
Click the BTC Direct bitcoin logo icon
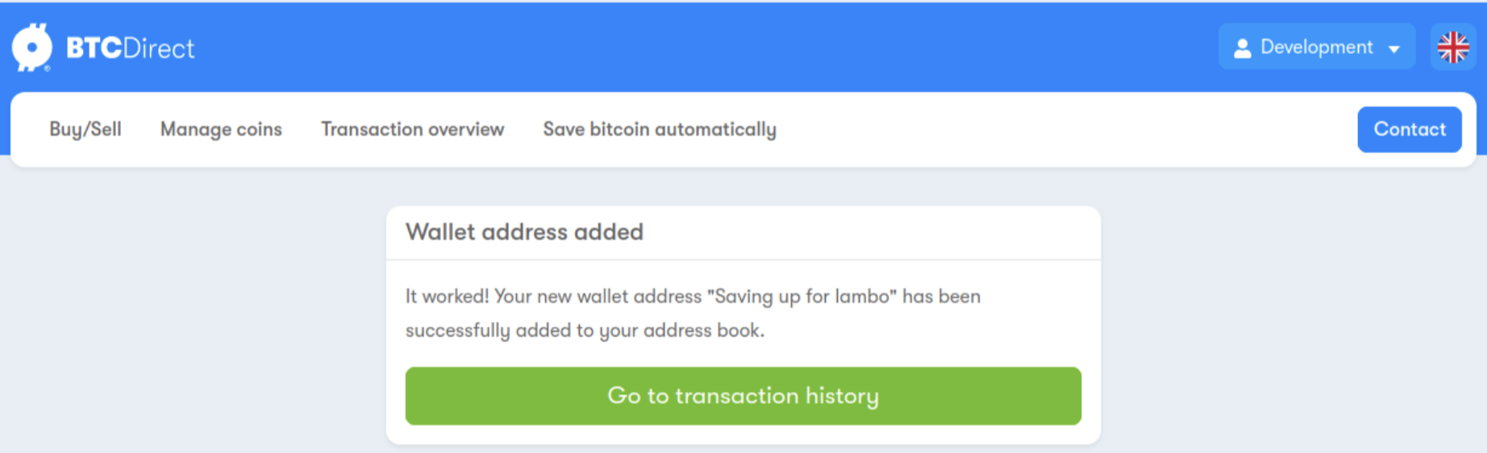tap(32, 48)
